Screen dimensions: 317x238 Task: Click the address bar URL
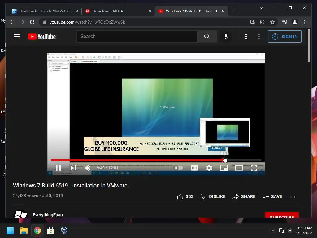pyautogui.click(x=87, y=22)
